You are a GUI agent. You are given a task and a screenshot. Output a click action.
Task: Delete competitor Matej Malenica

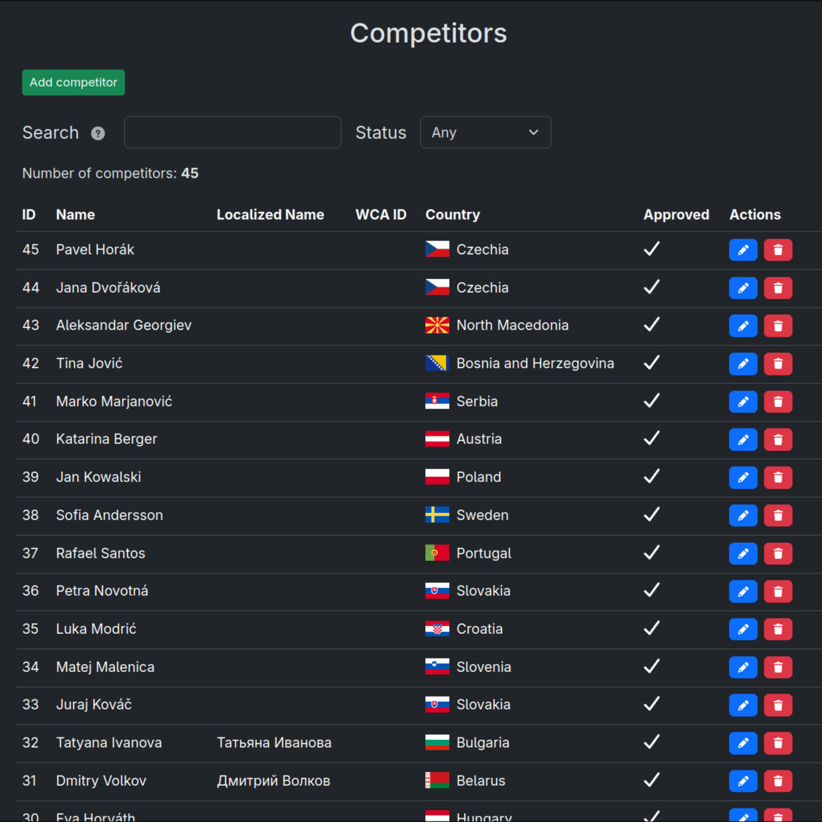click(777, 668)
